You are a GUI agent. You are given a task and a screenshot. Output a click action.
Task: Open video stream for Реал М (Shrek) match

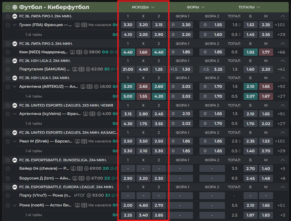78,141
